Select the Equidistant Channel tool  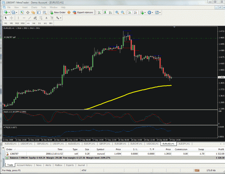click(35, 18)
